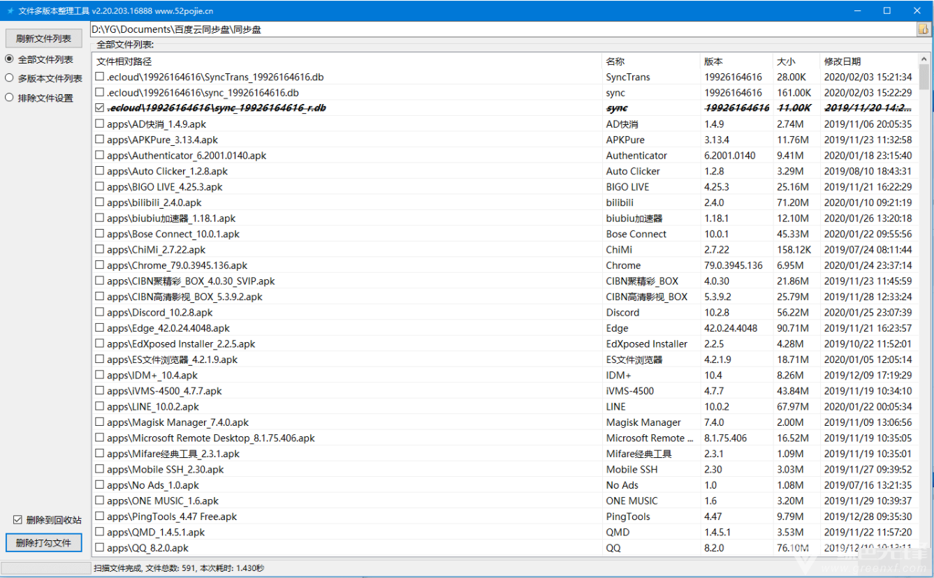934x578 pixels.
Task: Click status bar text 扫描文件完成
Action: (117, 568)
